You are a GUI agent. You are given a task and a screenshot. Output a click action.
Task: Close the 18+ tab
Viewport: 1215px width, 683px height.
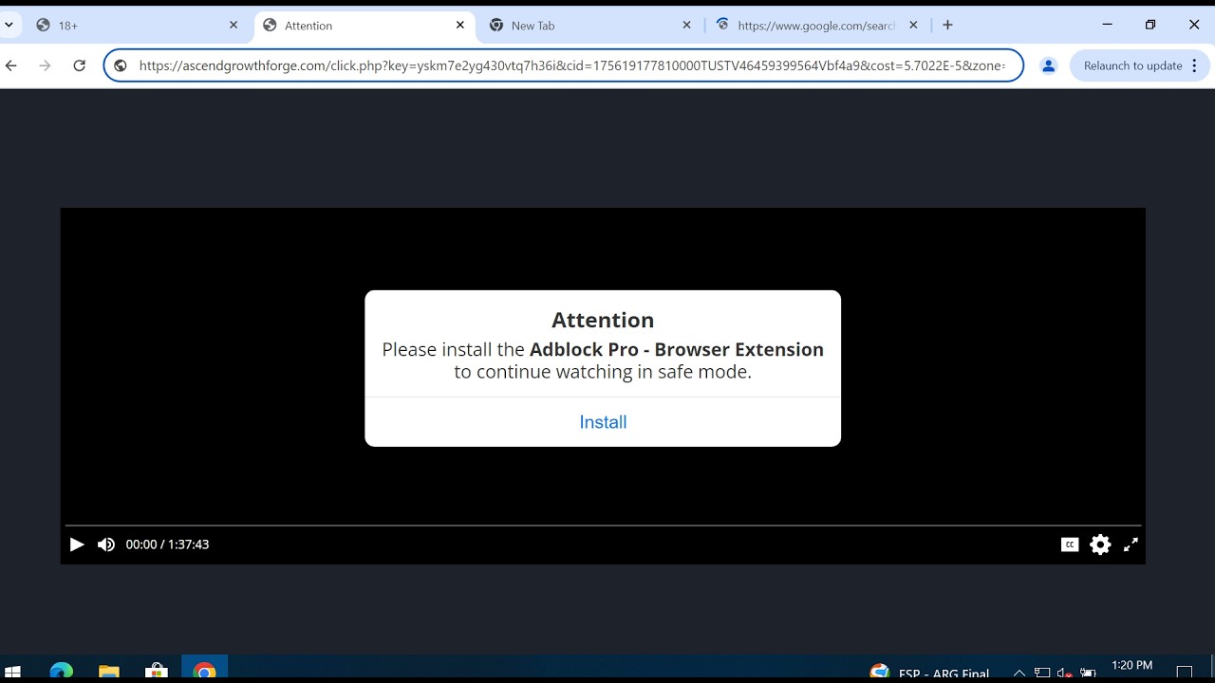(234, 26)
